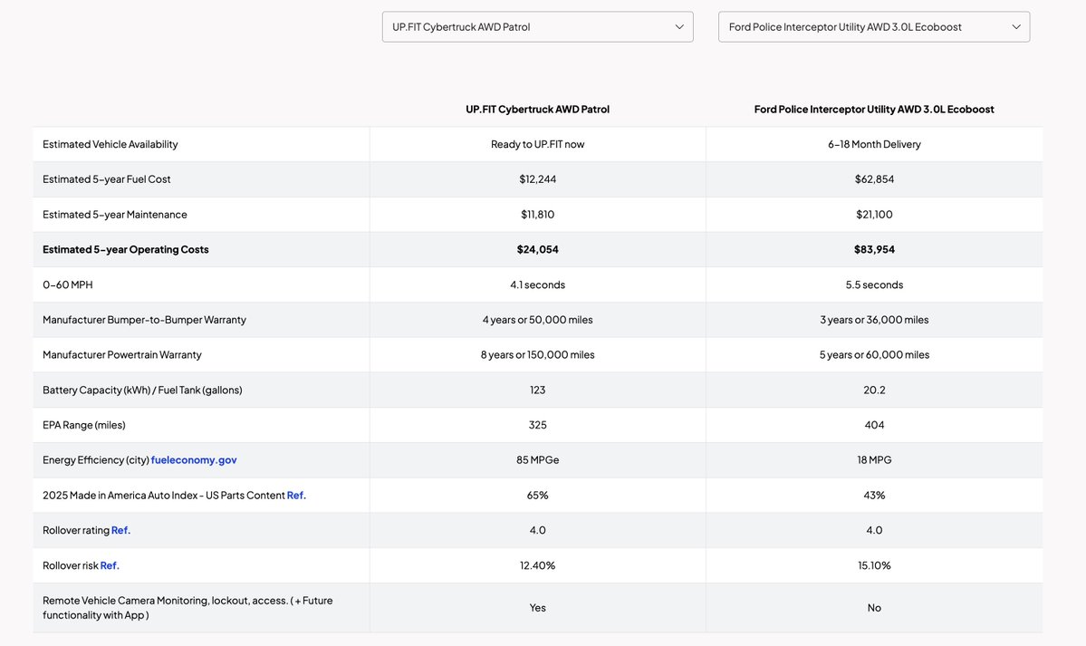
Task: Click the 'Yes' remote monitoring cell
Action: click(537, 608)
